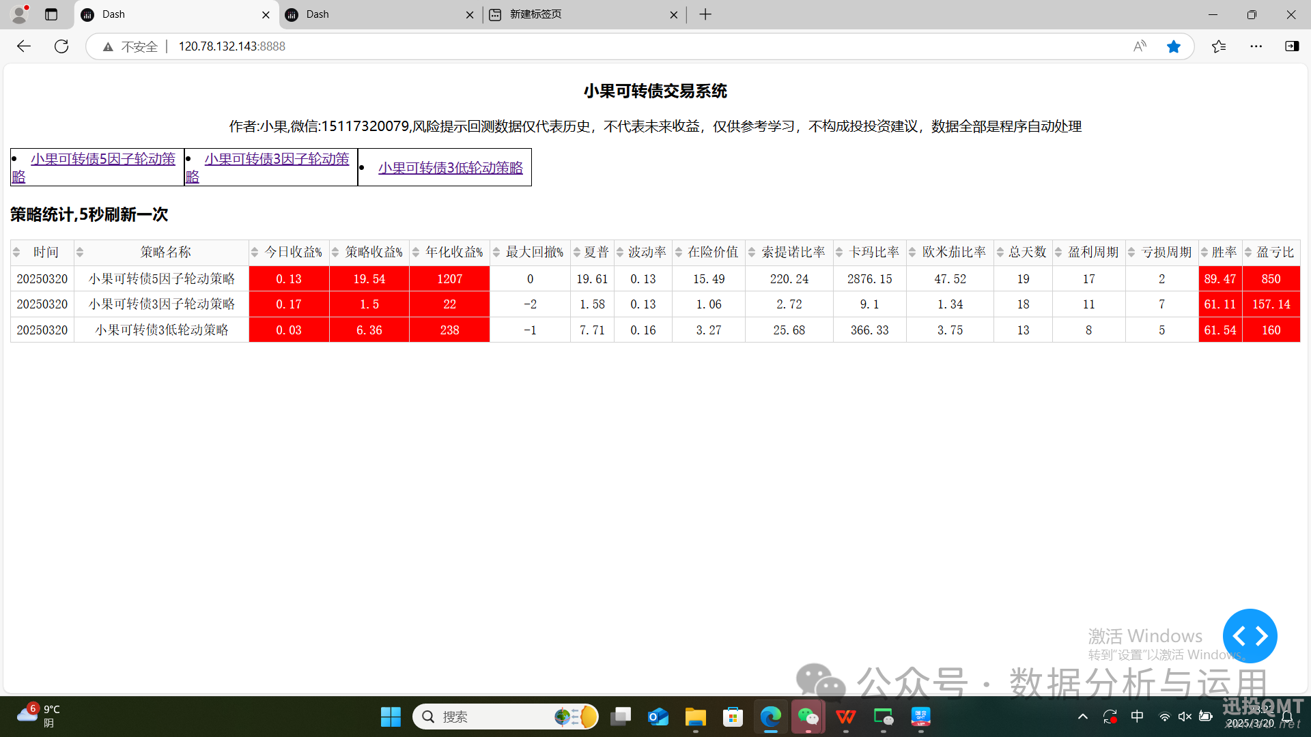The width and height of the screenshot is (1311, 737).
Task: Open the read aloud icon in address bar
Action: (x=1140, y=46)
